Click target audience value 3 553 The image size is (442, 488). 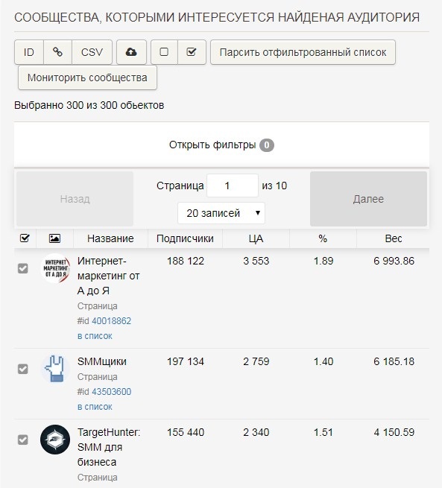click(x=256, y=261)
